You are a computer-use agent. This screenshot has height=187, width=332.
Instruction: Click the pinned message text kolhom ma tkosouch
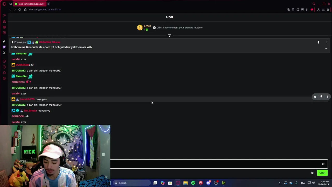51,47
